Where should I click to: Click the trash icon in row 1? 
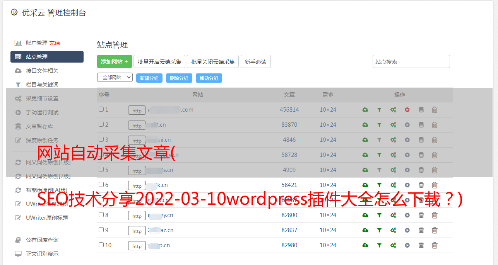coord(435,110)
